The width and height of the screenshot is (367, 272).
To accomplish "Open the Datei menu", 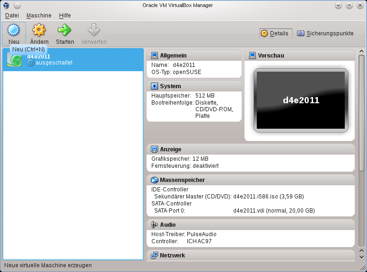I will (12, 16).
